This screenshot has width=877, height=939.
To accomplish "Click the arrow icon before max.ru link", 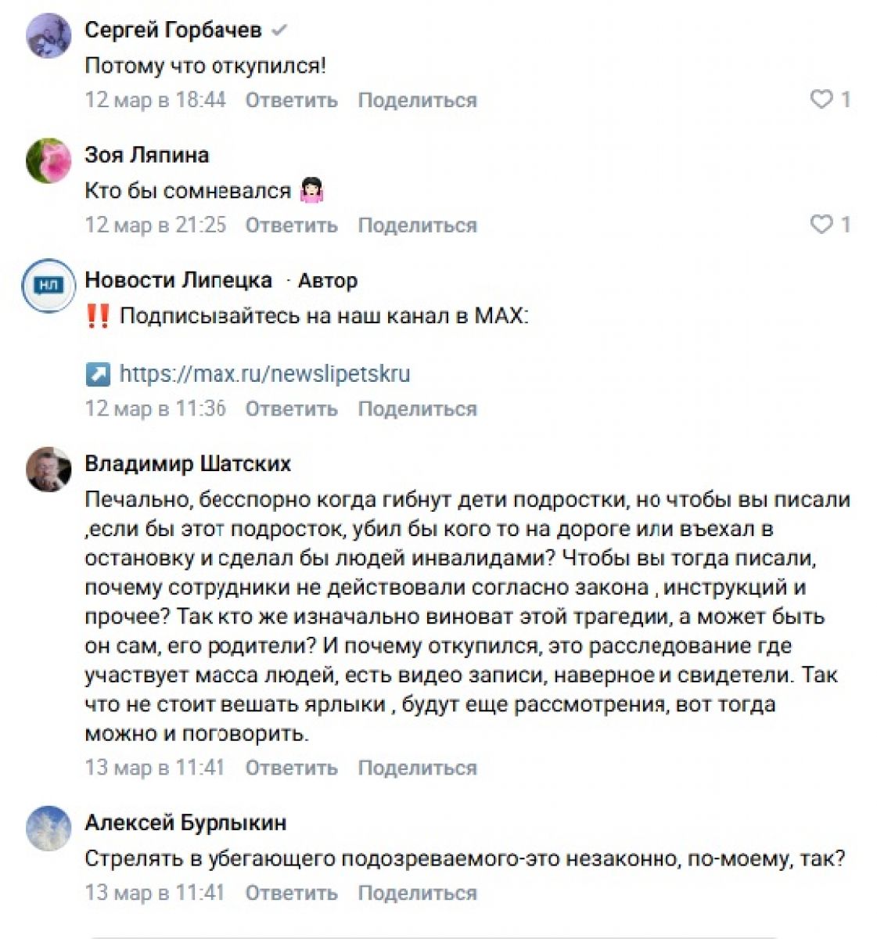I will [98, 374].
